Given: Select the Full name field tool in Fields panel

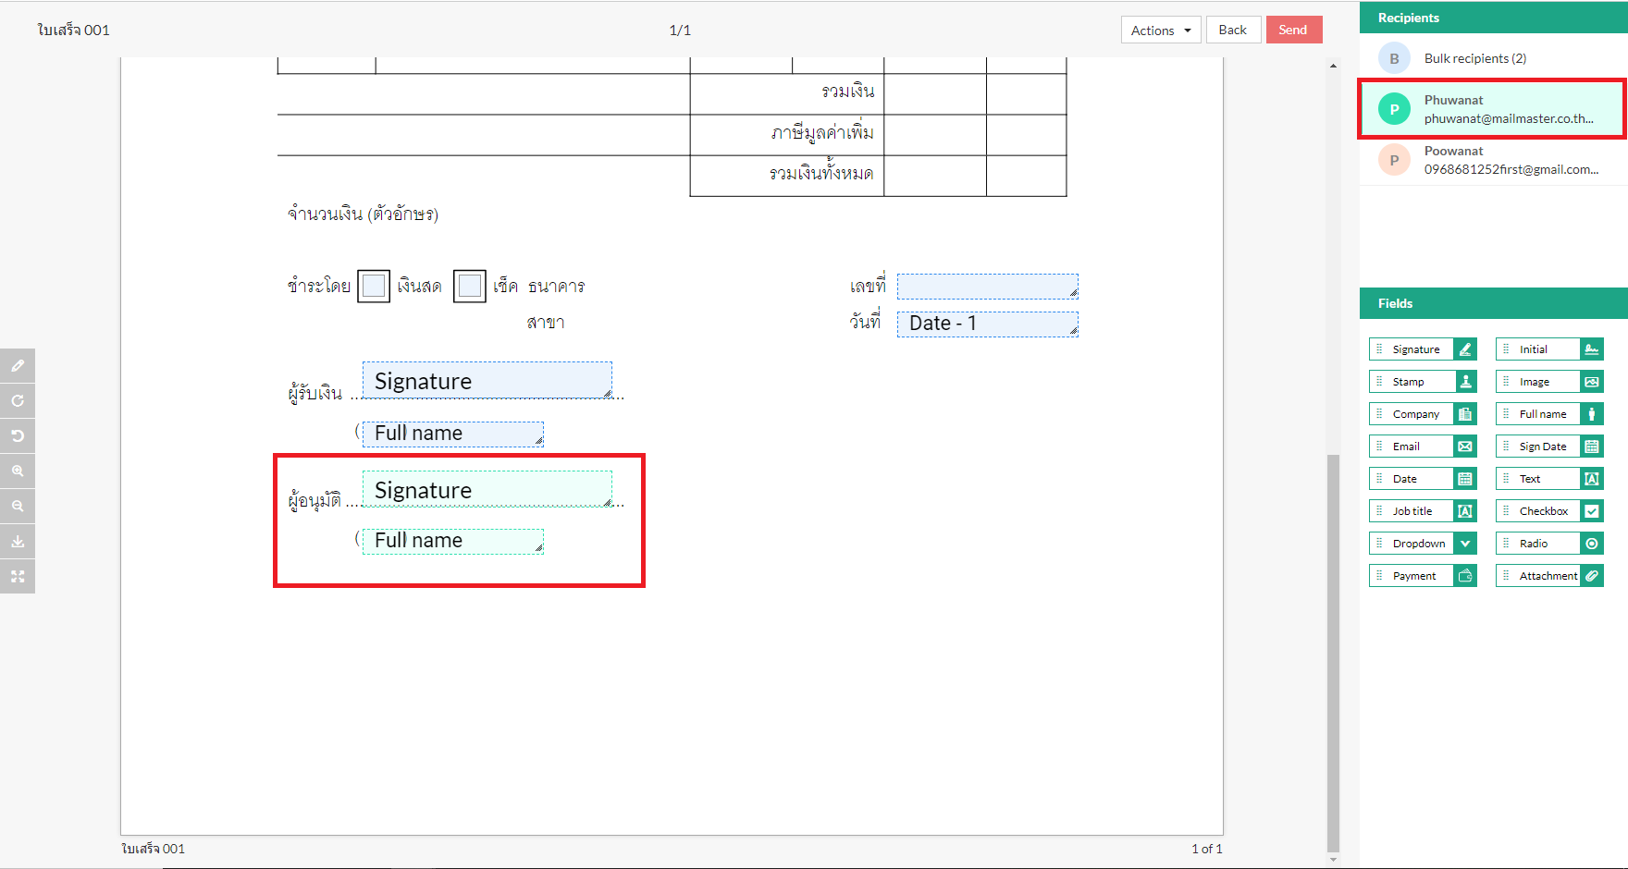Looking at the screenshot, I should [1549, 414].
